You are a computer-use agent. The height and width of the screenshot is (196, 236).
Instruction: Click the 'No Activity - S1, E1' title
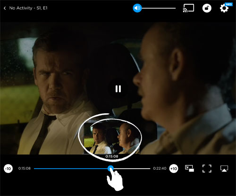pyautogui.click(x=28, y=8)
